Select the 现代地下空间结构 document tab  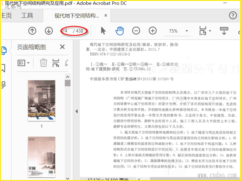click(77, 16)
